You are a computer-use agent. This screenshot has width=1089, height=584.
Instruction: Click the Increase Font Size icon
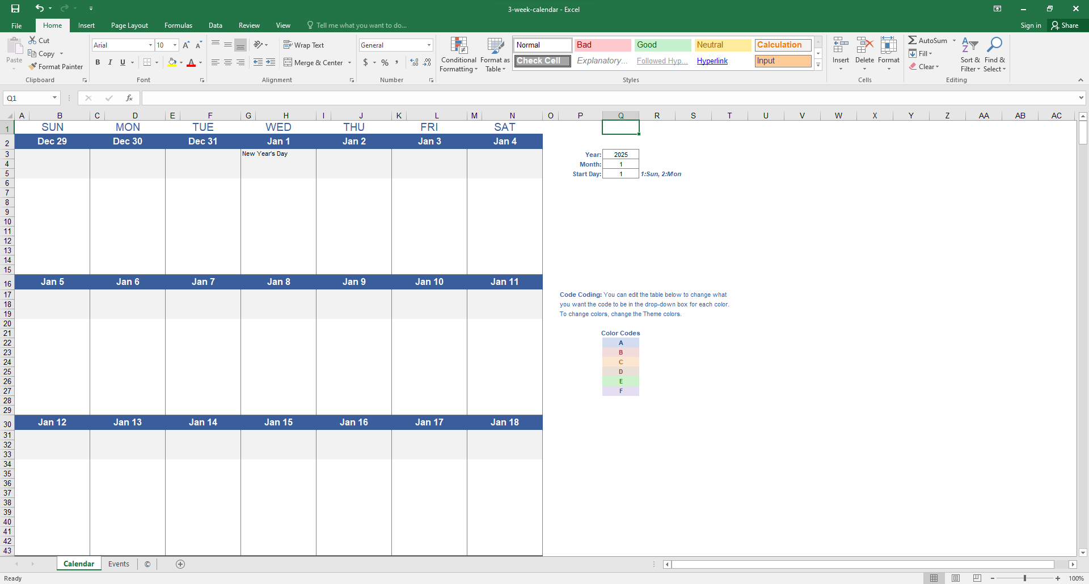coord(185,45)
